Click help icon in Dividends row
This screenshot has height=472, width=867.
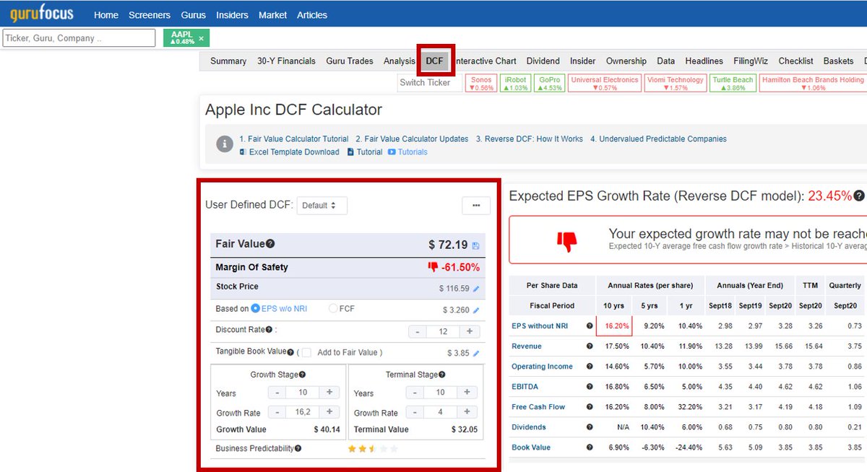tap(590, 427)
